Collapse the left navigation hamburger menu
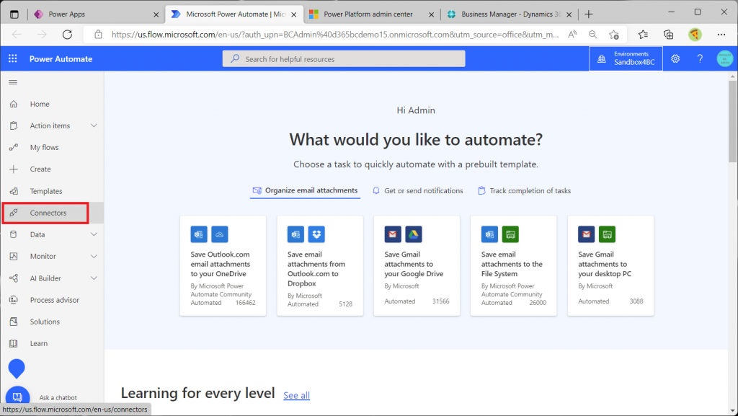The height and width of the screenshot is (416, 738). pyautogui.click(x=13, y=82)
